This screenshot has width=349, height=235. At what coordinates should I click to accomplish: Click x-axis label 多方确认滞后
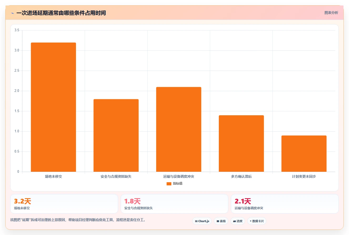[x=241, y=176]
